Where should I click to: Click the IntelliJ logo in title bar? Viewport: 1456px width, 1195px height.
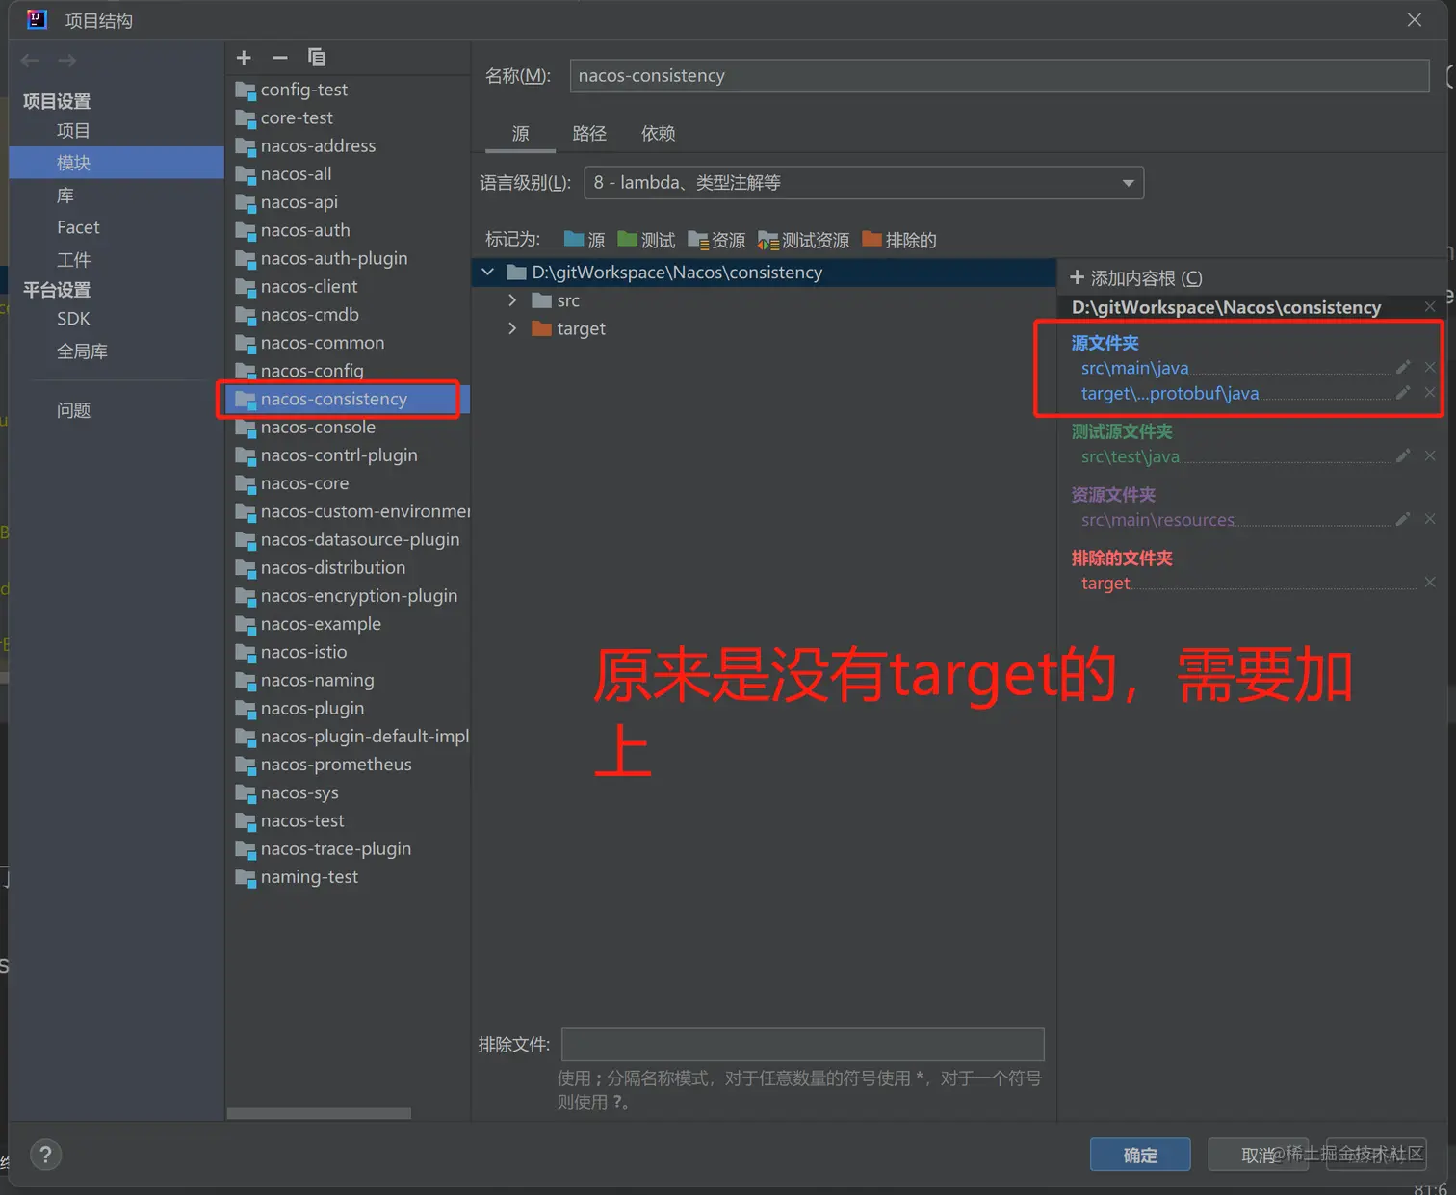(38, 19)
